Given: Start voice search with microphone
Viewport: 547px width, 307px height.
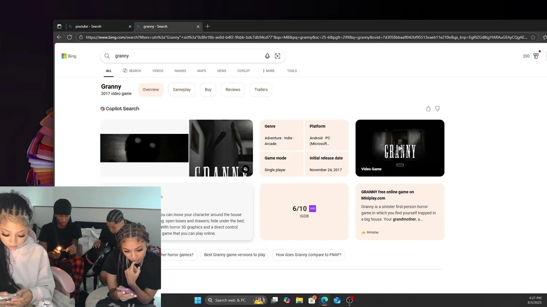Looking at the screenshot, I should click(267, 56).
